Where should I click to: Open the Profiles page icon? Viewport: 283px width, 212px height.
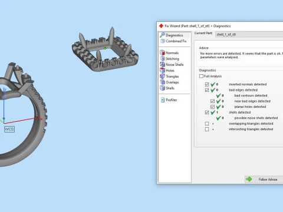(x=163, y=100)
